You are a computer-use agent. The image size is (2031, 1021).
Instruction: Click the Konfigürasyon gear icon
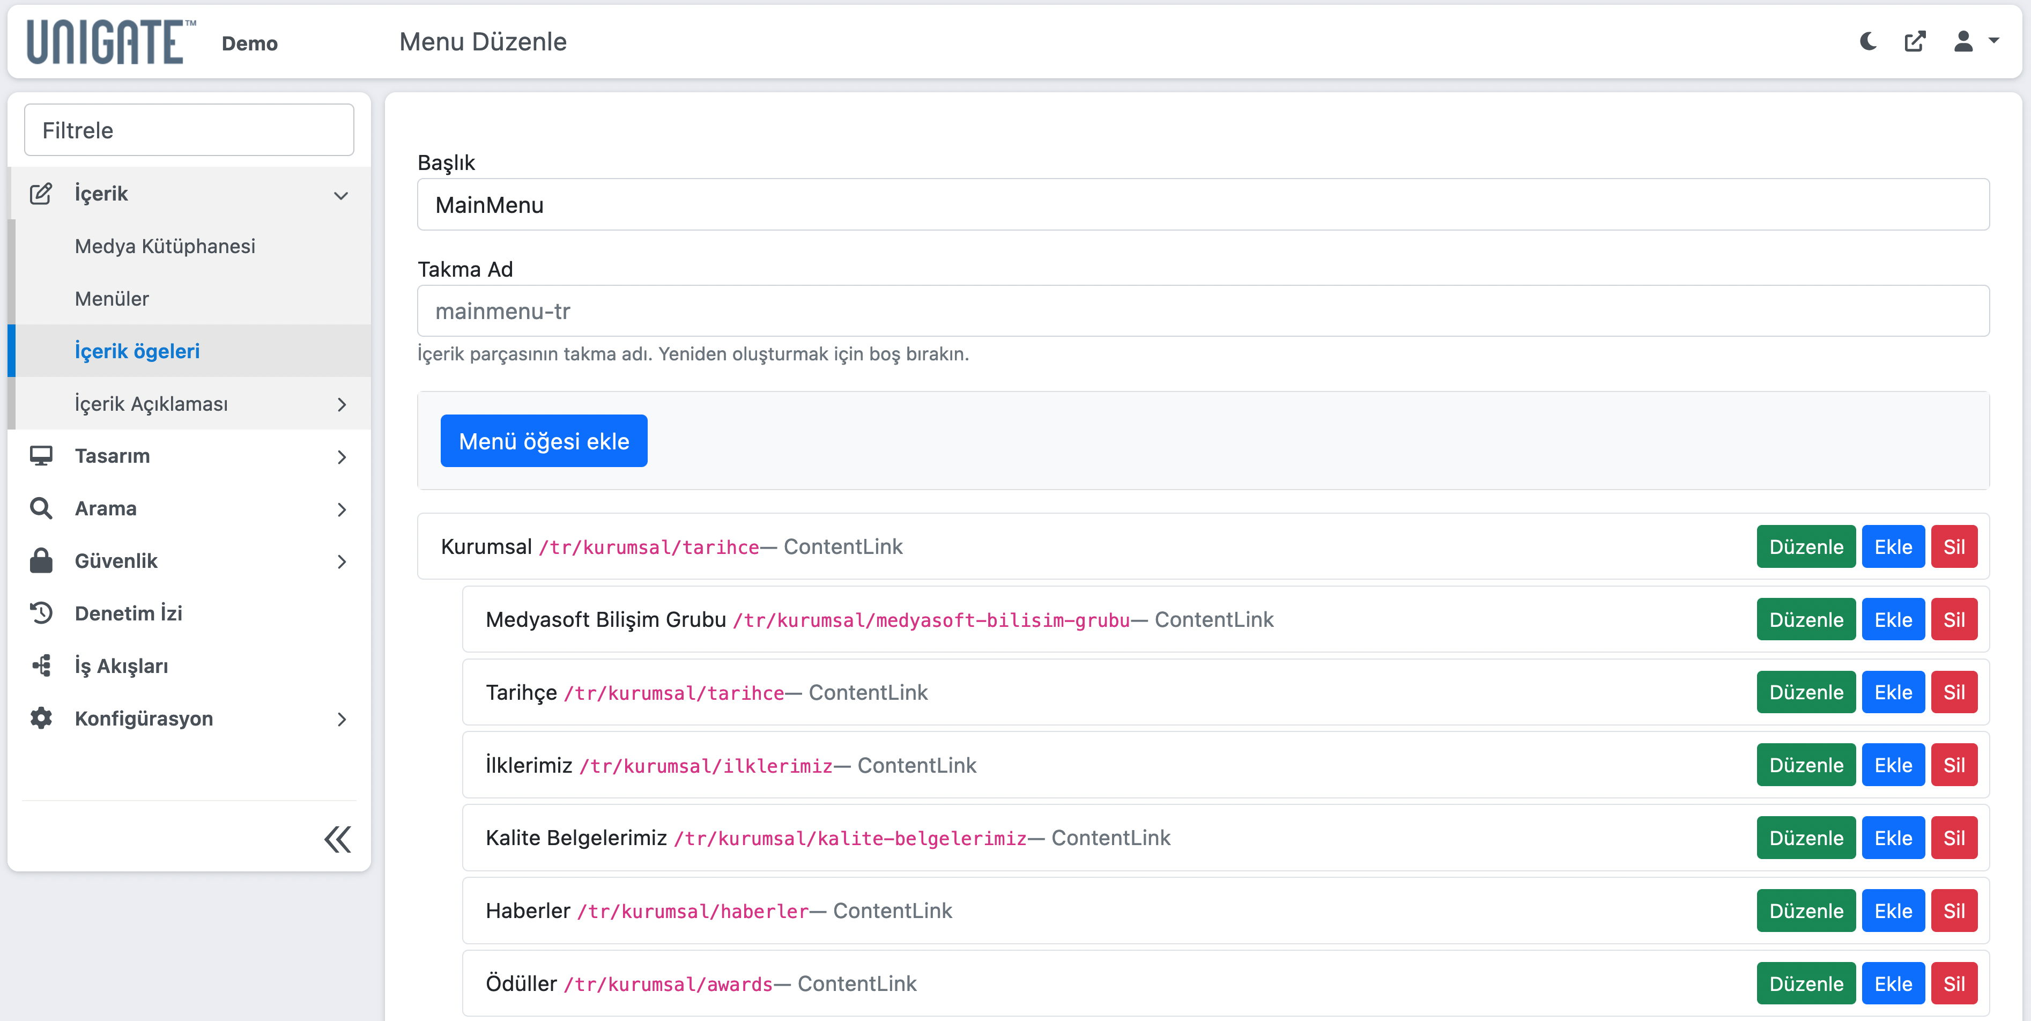point(41,718)
